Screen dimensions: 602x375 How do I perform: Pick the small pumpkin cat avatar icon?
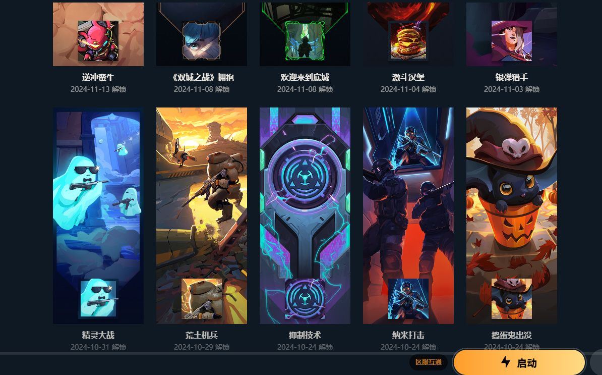pos(511,299)
